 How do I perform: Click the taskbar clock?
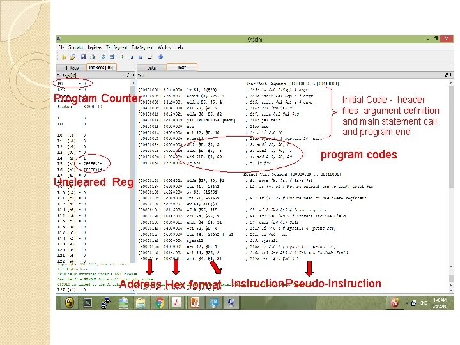coord(440,303)
